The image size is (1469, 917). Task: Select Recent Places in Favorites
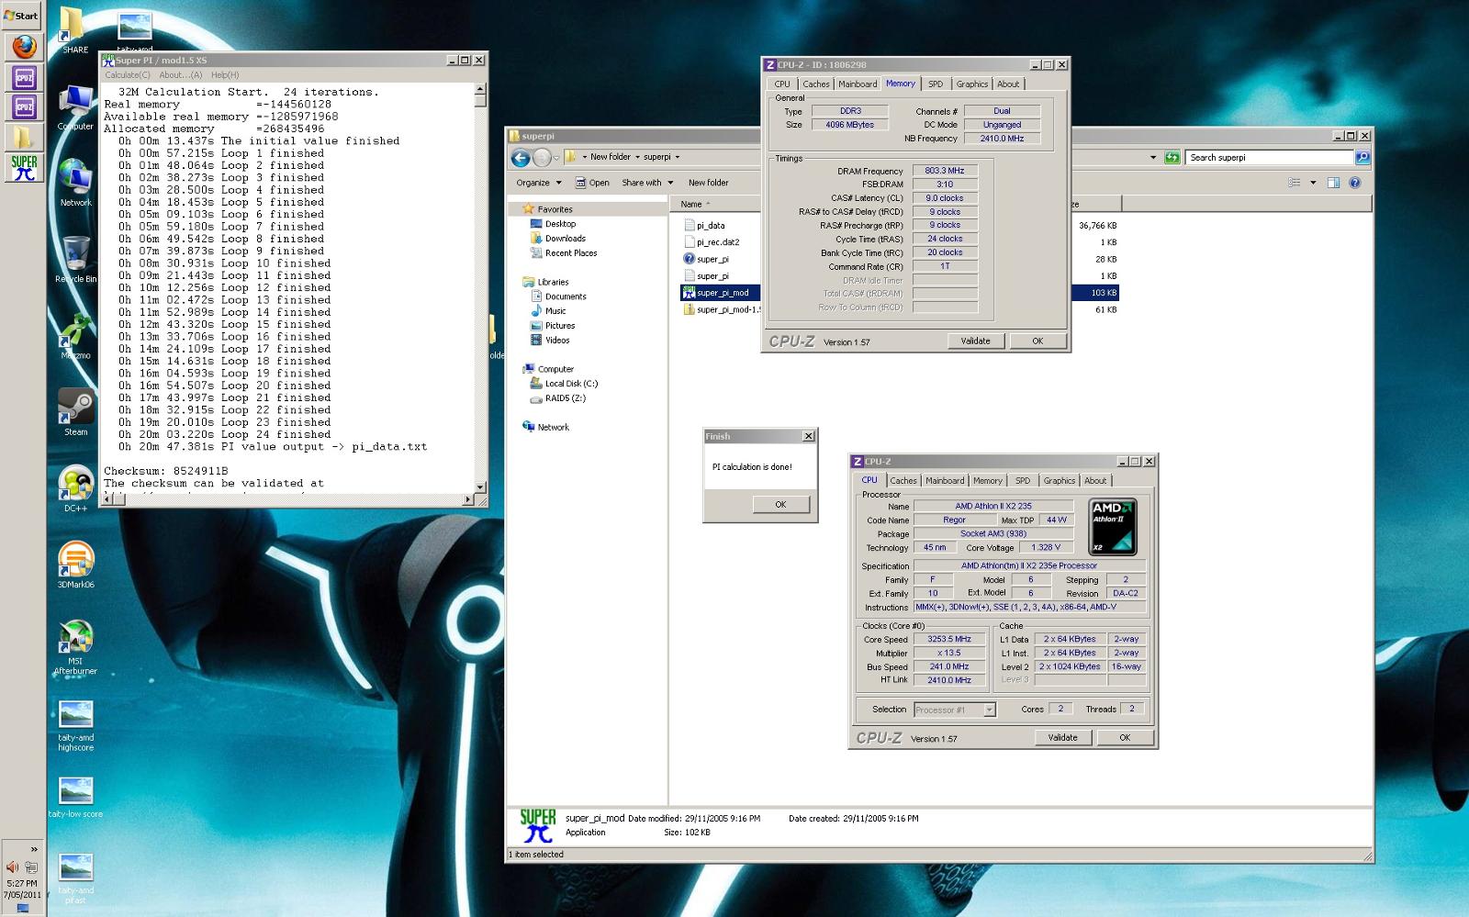[x=563, y=253]
